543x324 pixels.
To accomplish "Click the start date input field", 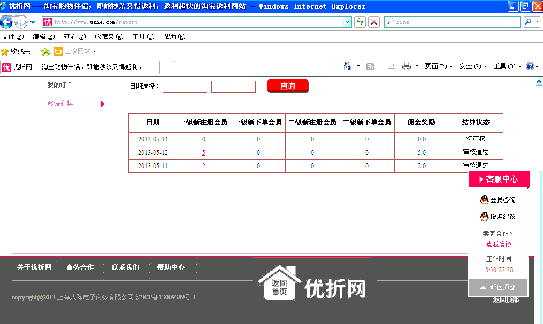I will tap(185, 86).
